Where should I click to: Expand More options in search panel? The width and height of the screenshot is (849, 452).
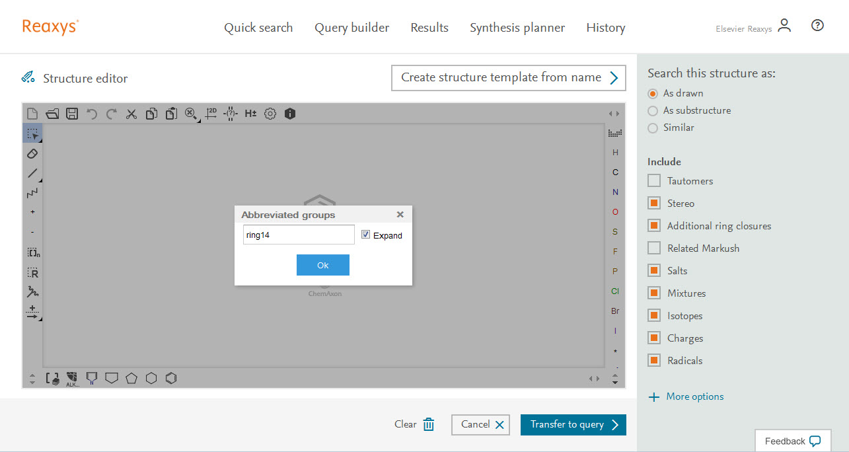[686, 396]
